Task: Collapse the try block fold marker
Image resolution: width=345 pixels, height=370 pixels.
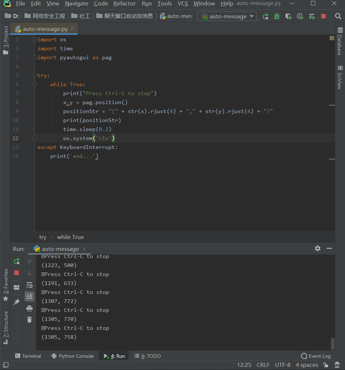Action: click(x=34, y=75)
